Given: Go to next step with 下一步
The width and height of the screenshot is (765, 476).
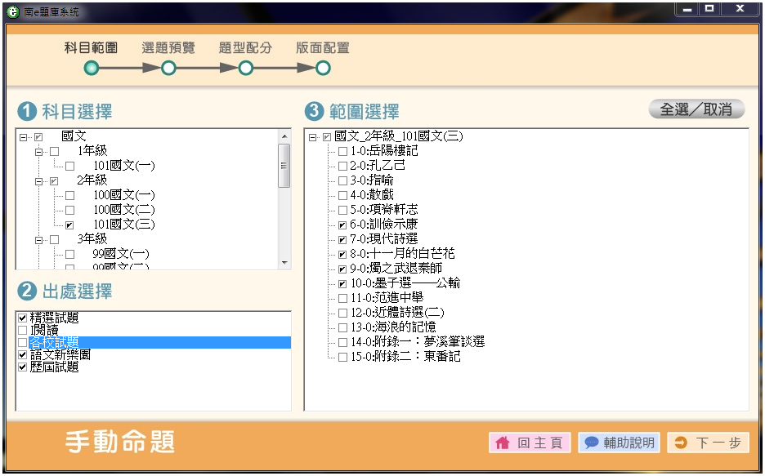Looking at the screenshot, I should click(708, 443).
